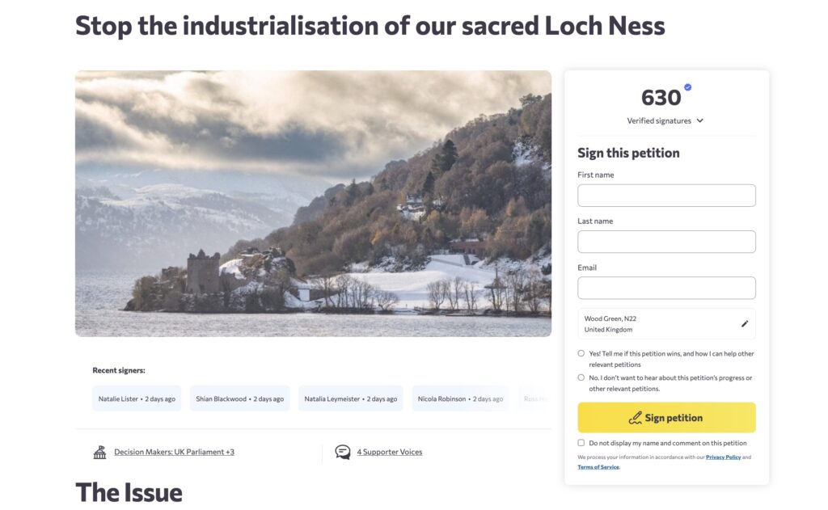The height and width of the screenshot is (510, 828).
Task: Open the Privacy Policy link
Action: coord(724,457)
